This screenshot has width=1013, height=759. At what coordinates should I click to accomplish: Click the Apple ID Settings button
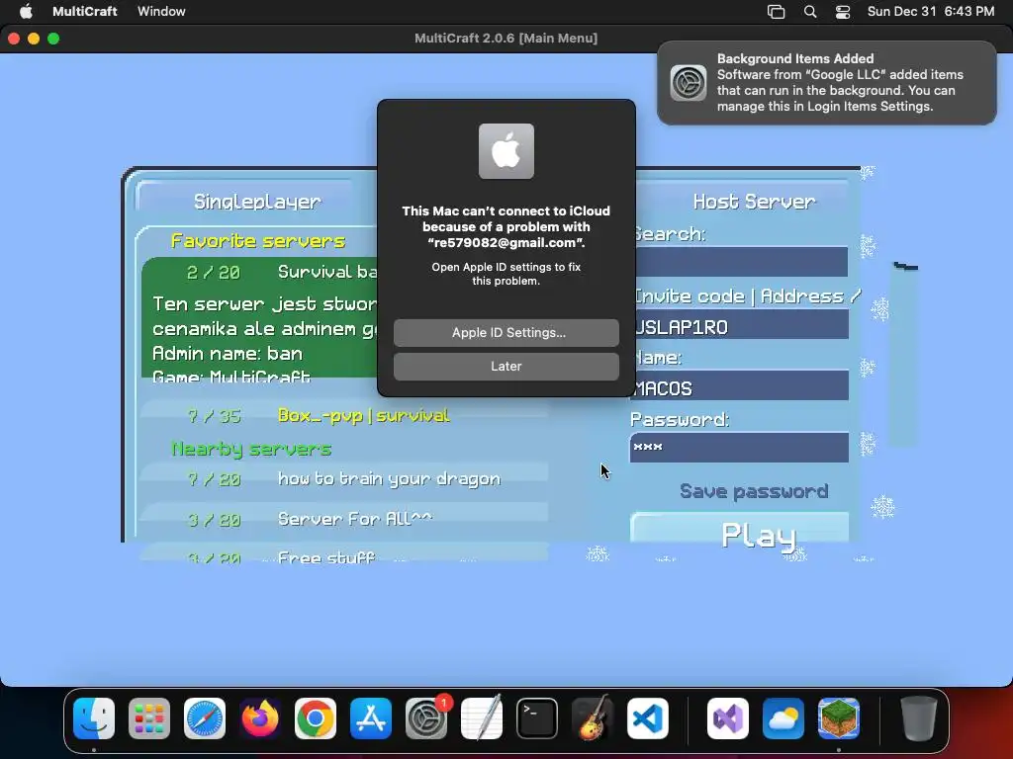(506, 332)
